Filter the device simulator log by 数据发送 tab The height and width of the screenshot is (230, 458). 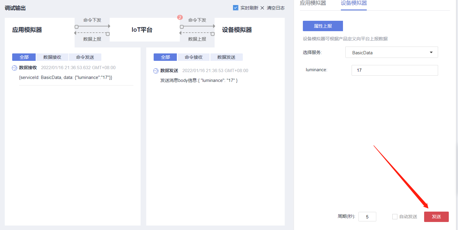tap(226, 57)
